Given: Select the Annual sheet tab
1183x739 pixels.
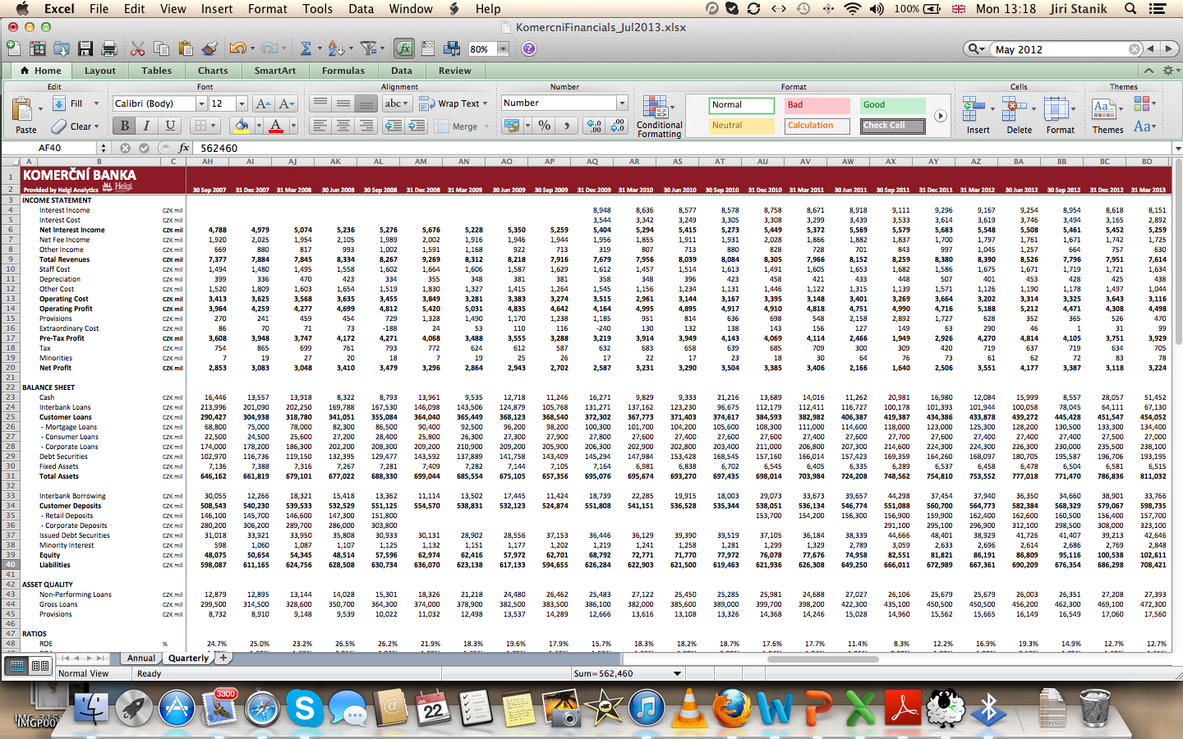Looking at the screenshot, I should (141, 658).
